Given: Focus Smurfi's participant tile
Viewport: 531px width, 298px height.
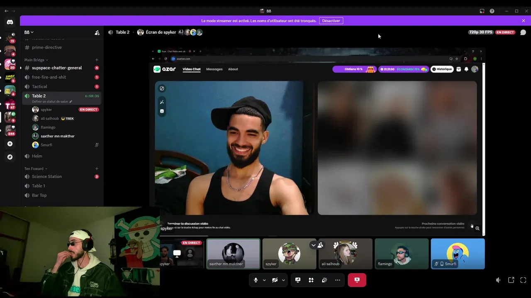Looking at the screenshot, I should pyautogui.click(x=458, y=254).
